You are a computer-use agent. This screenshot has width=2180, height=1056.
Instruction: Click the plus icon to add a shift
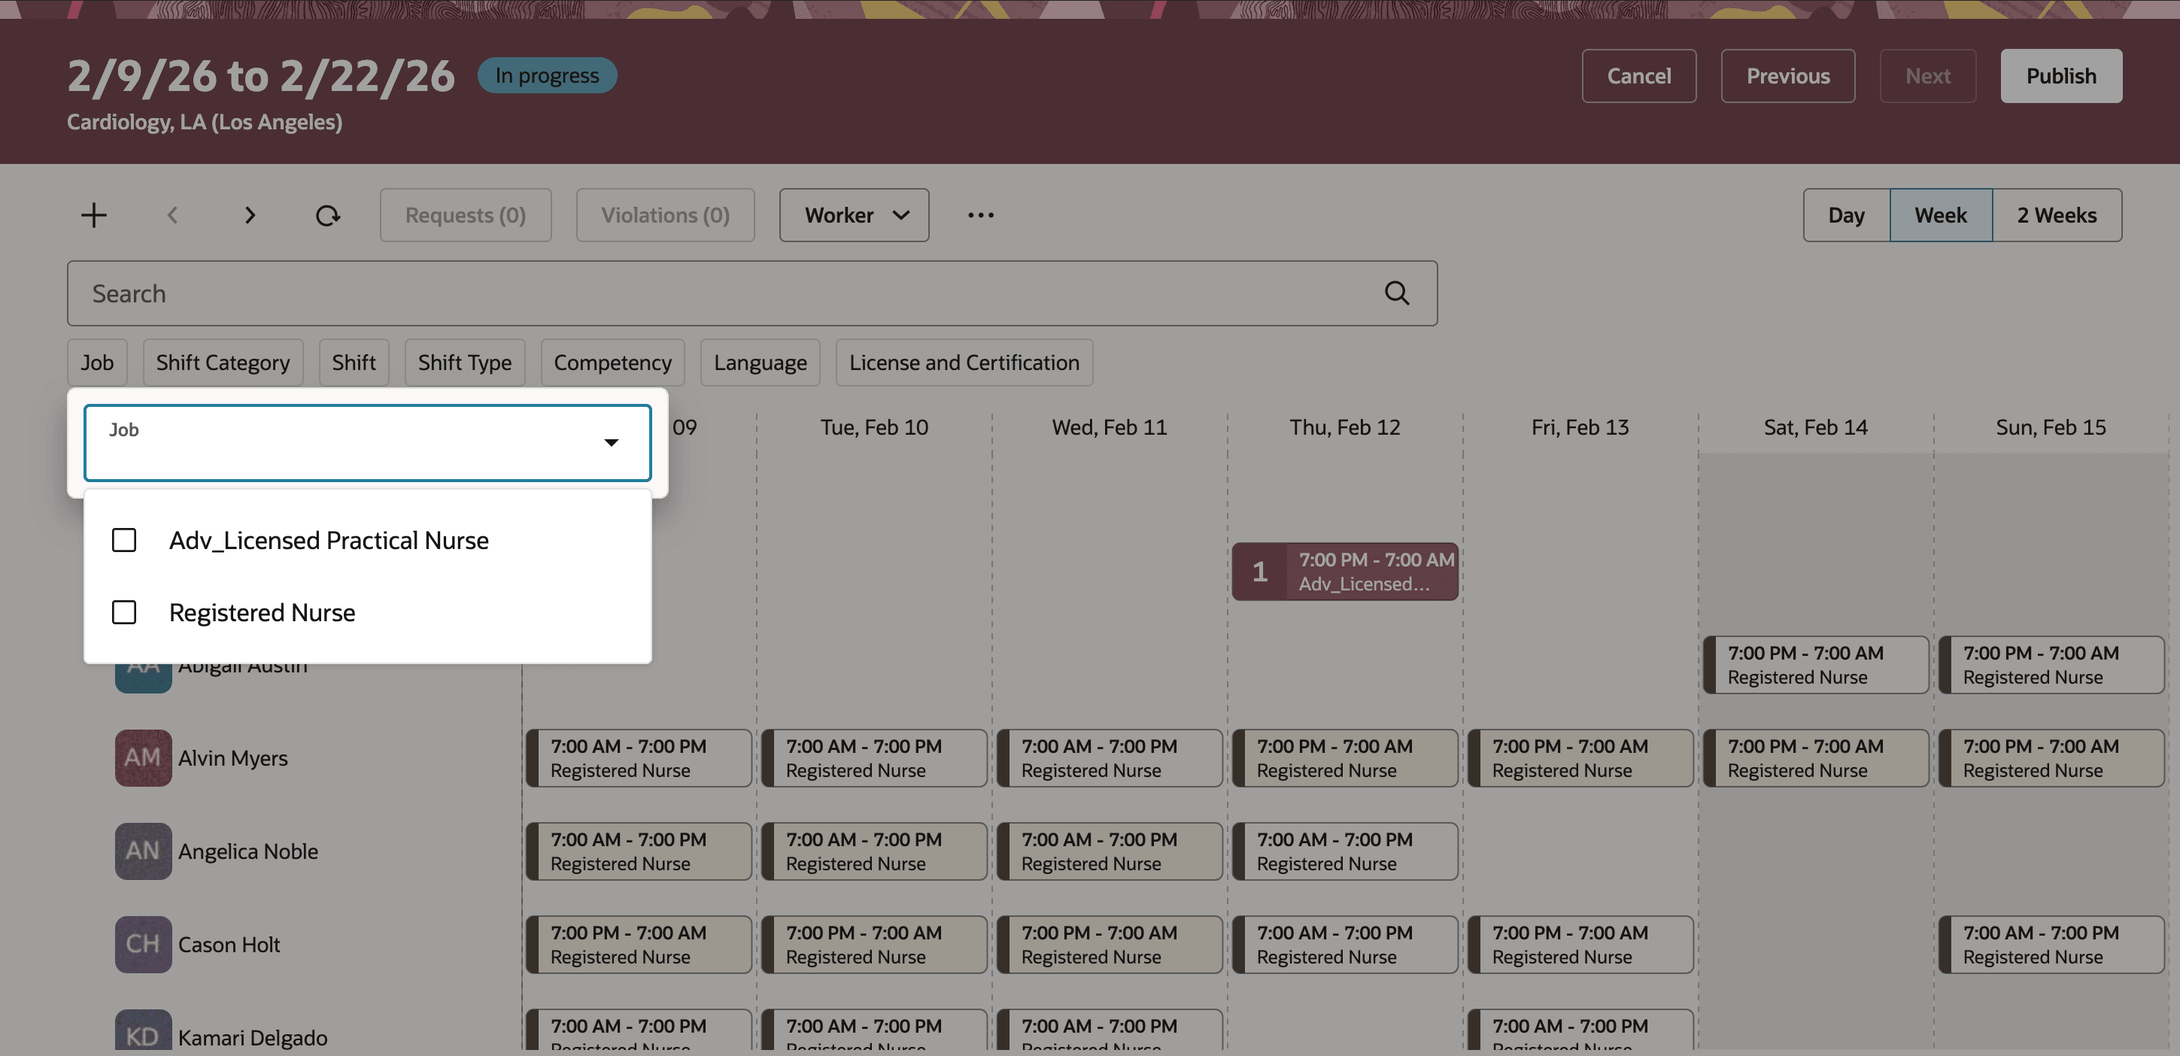point(94,214)
